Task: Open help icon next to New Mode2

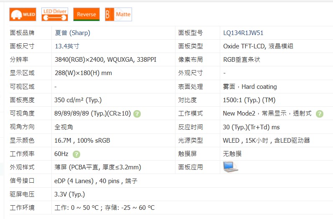Action: [320, 114]
